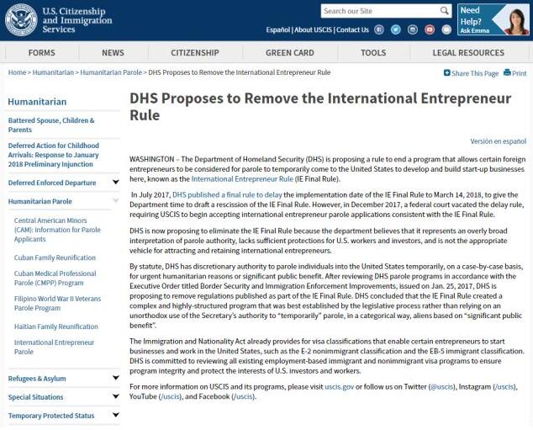Click the Share This Page plus icon
533x430 pixels.
click(x=447, y=72)
